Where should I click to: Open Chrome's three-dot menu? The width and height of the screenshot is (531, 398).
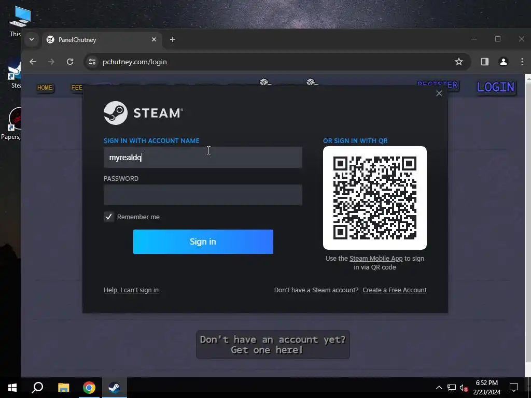click(522, 62)
